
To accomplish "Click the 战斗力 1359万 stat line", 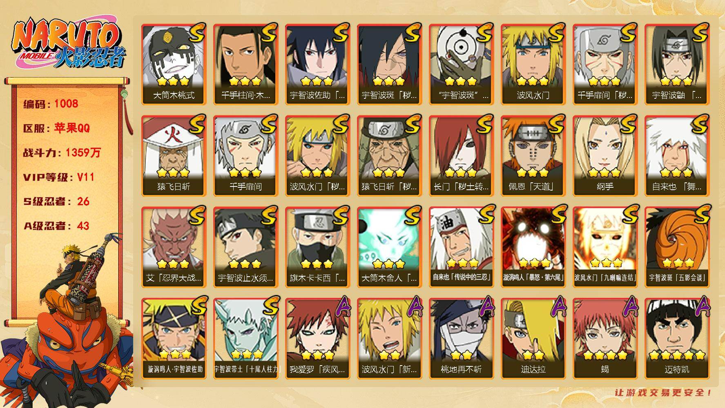I will [62, 153].
